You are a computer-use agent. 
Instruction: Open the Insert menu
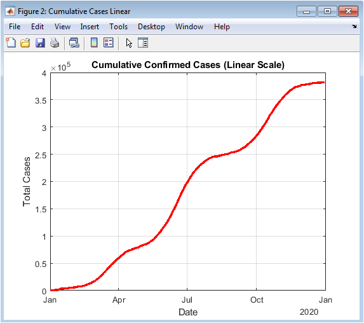coord(90,27)
